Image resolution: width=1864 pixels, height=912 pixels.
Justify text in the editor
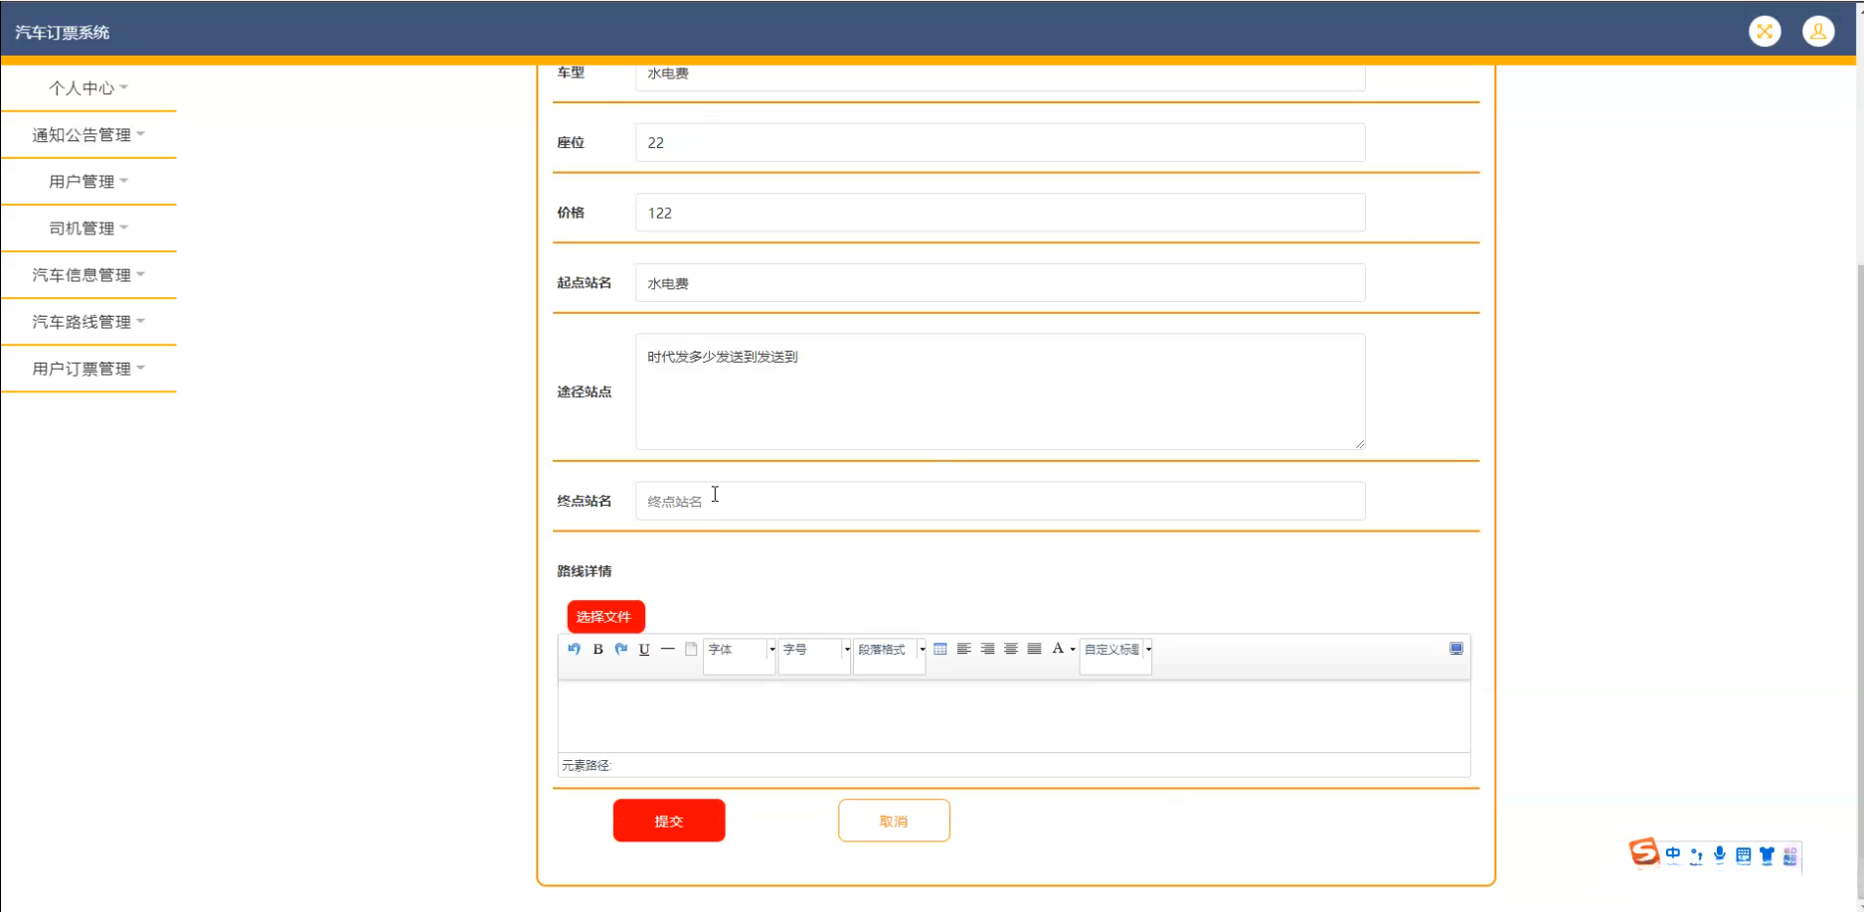tap(1034, 649)
